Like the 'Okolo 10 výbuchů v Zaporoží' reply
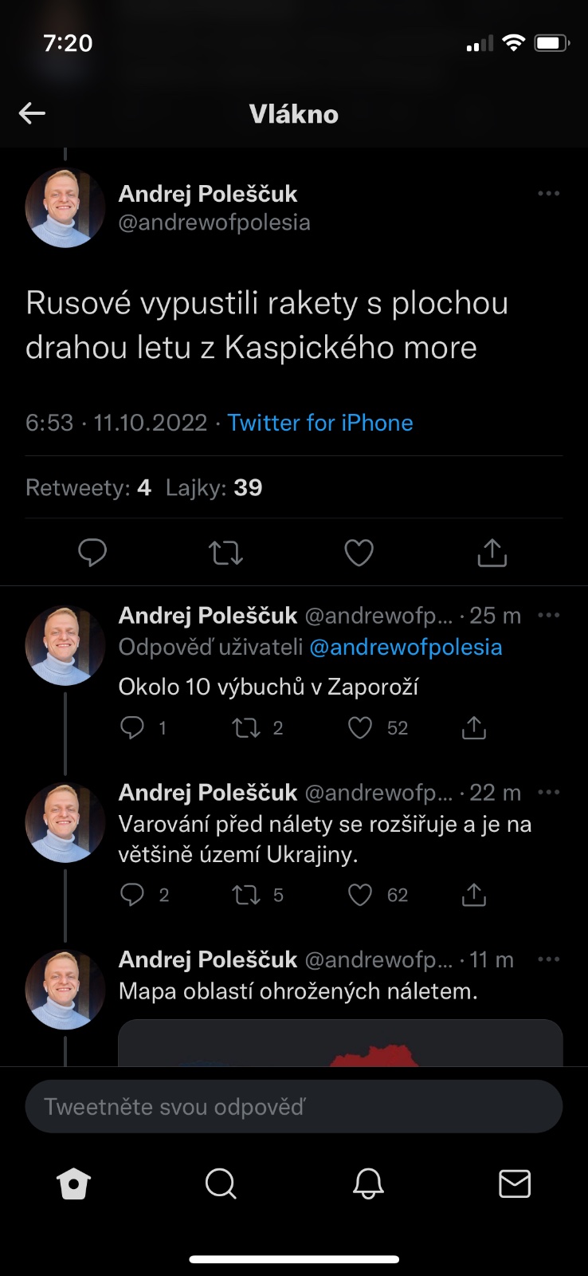The height and width of the screenshot is (1276, 588). point(360,727)
